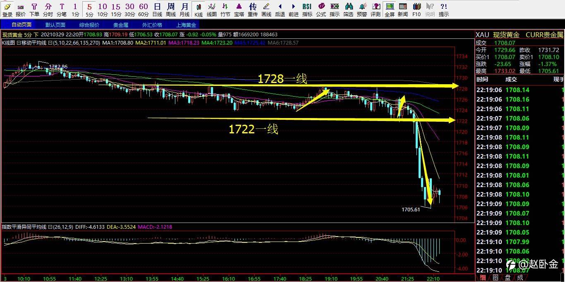This screenshot has height=282, width=565.
Task: Open the 贵金属 precious metals tab
Action: point(121,25)
